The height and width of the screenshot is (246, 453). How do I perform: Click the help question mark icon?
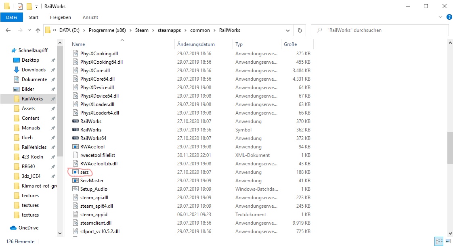[x=449, y=17]
